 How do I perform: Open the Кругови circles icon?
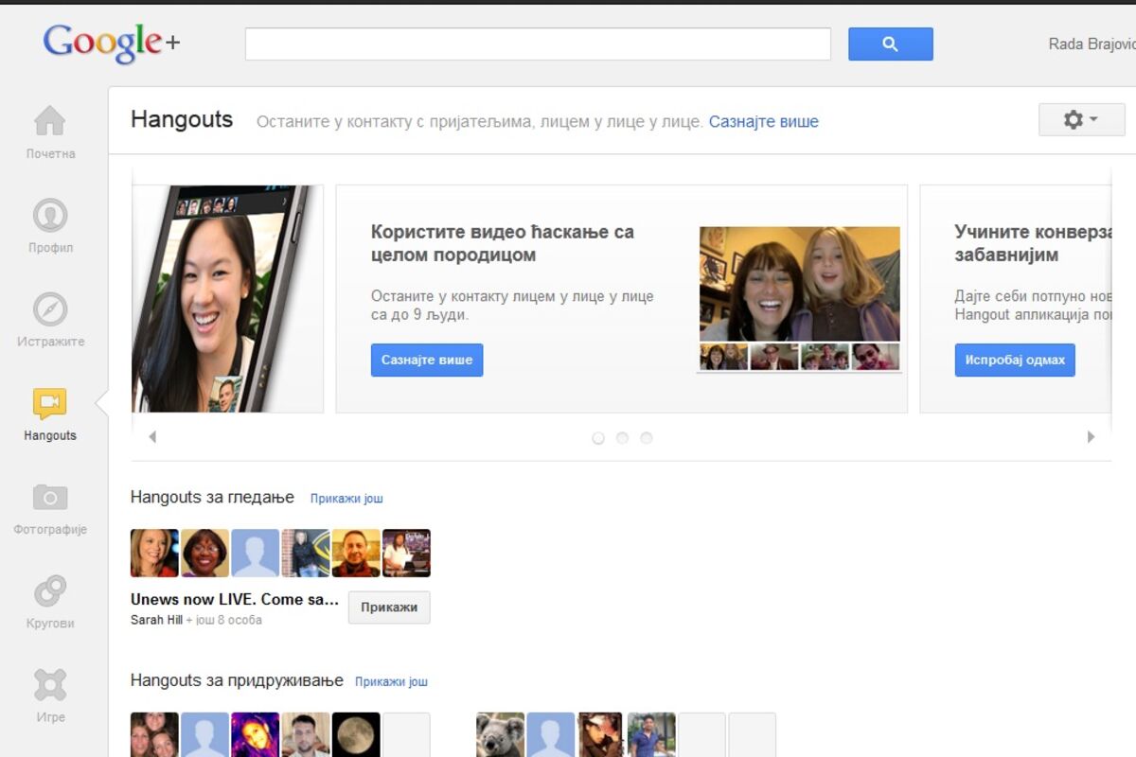click(50, 591)
